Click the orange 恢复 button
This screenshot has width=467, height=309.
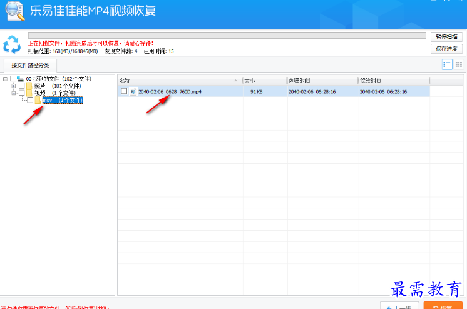click(443, 306)
